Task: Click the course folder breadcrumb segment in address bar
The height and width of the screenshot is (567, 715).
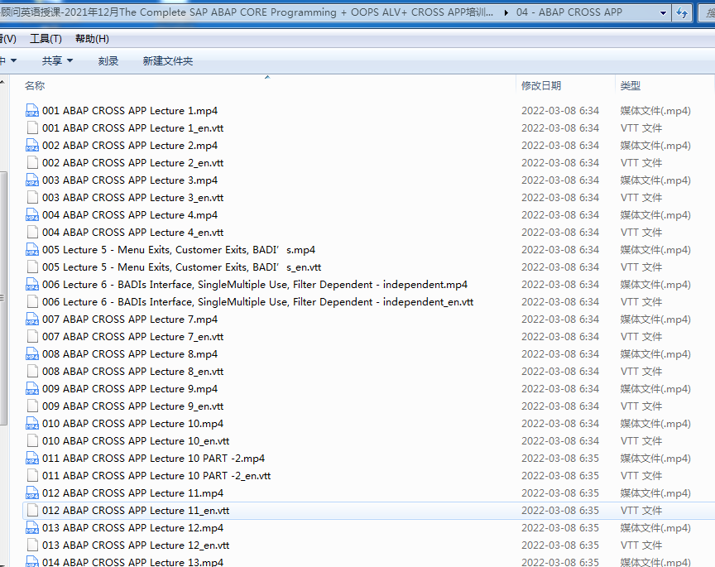Action: point(247,12)
